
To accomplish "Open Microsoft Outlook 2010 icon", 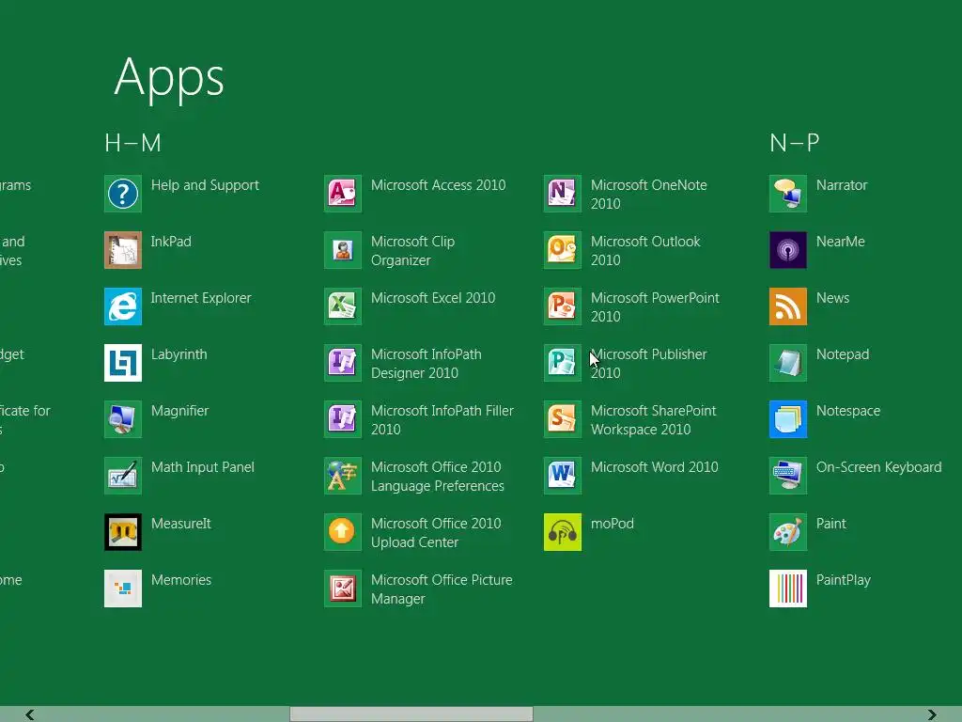I will [563, 250].
